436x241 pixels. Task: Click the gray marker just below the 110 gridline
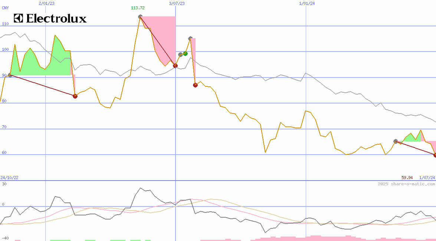click(190, 39)
